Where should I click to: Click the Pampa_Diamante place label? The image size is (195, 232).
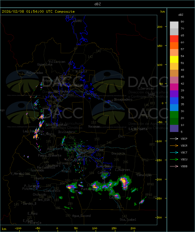[50, 155]
